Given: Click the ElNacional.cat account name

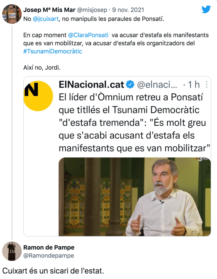Looking at the screenshot, I should tap(91, 85).
